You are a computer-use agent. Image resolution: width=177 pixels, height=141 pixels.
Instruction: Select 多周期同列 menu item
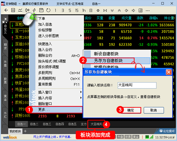59,78
